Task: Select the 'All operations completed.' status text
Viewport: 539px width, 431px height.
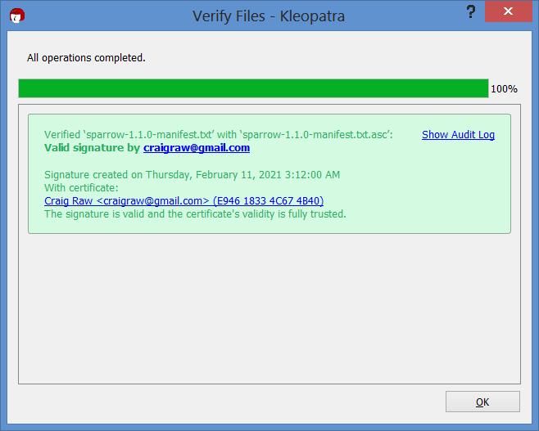Action: pos(86,57)
